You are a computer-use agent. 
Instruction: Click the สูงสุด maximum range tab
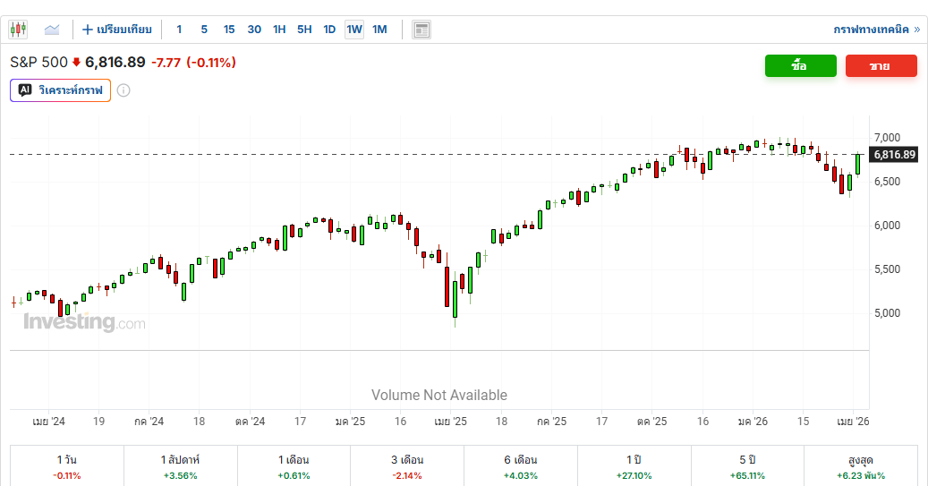point(860,466)
